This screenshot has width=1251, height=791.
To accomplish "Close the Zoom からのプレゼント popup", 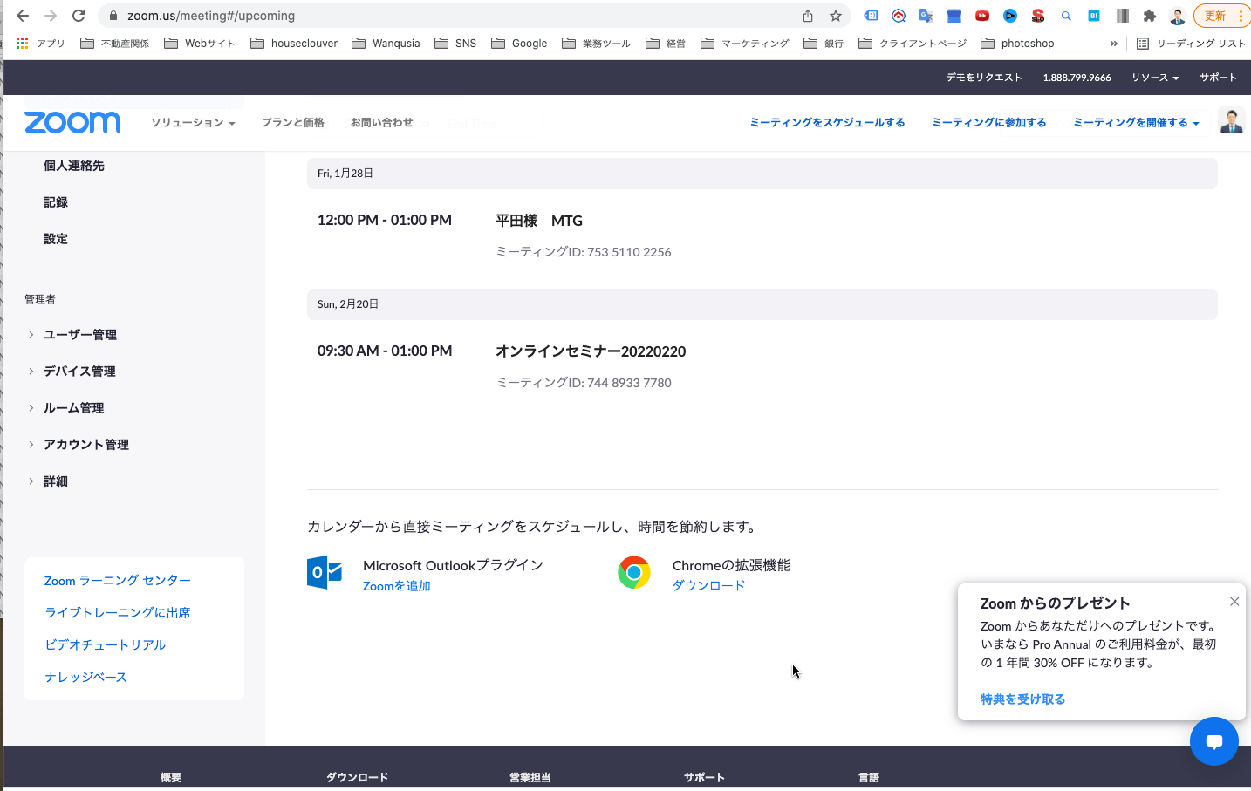I will coord(1234,602).
